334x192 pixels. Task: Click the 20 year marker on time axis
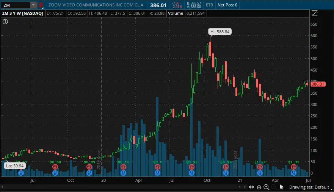103,180
